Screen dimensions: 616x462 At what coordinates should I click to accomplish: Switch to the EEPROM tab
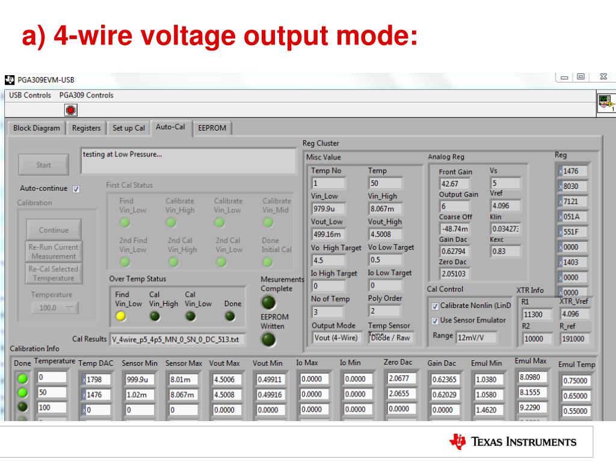pyautogui.click(x=212, y=128)
